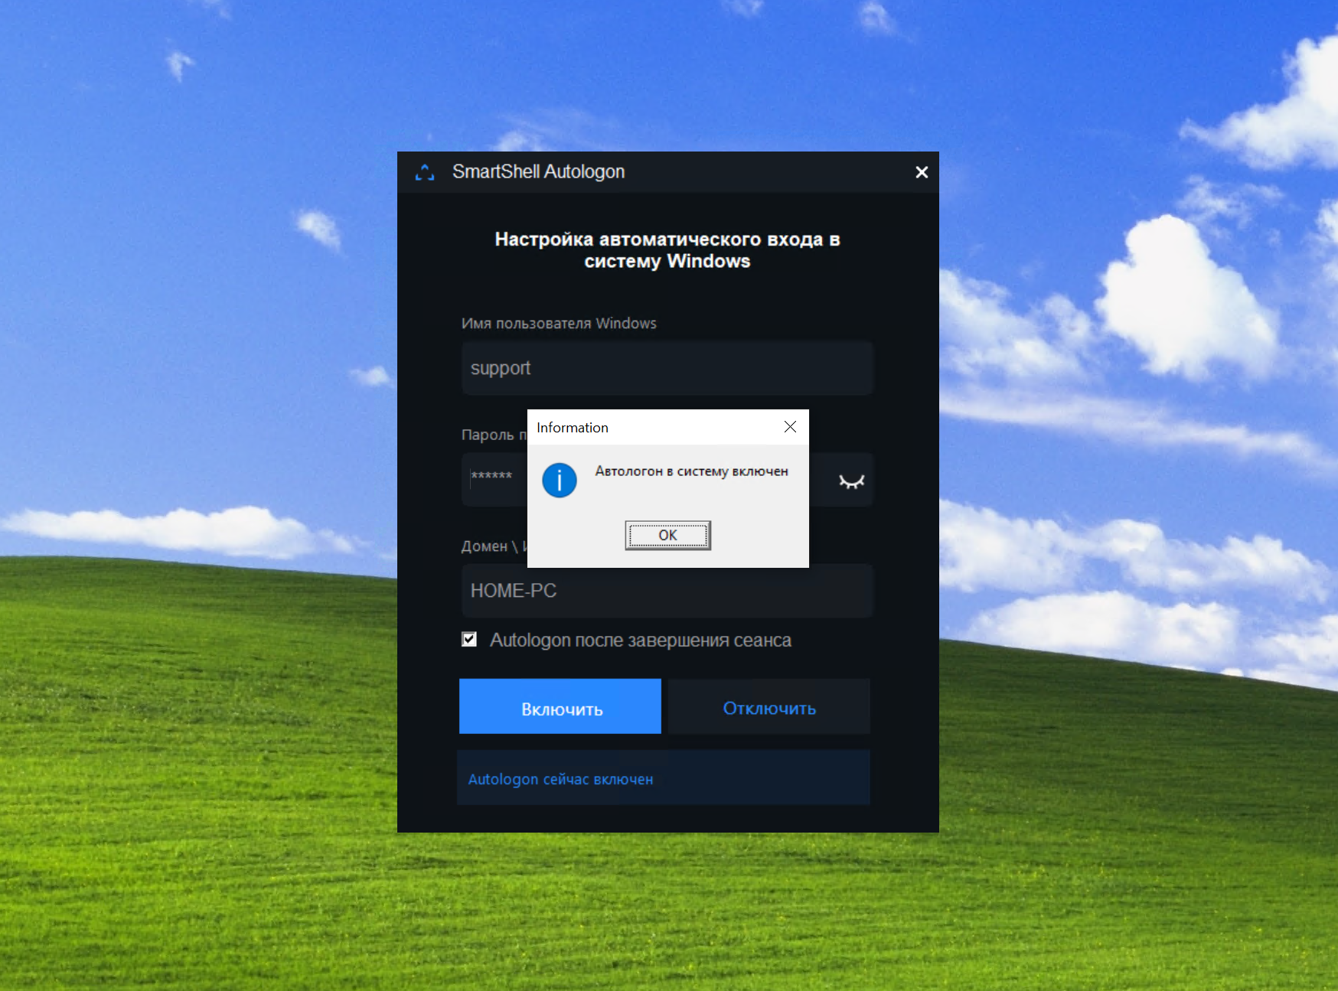Click label Autologon после завершения сеанса

point(640,640)
